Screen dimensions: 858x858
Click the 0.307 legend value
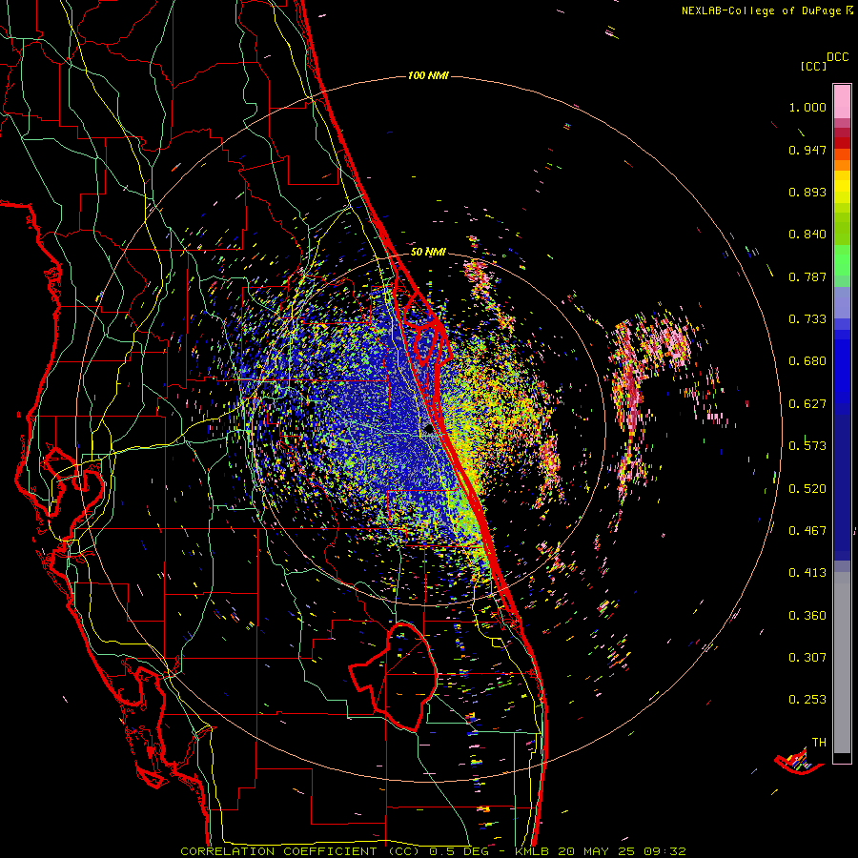point(807,658)
